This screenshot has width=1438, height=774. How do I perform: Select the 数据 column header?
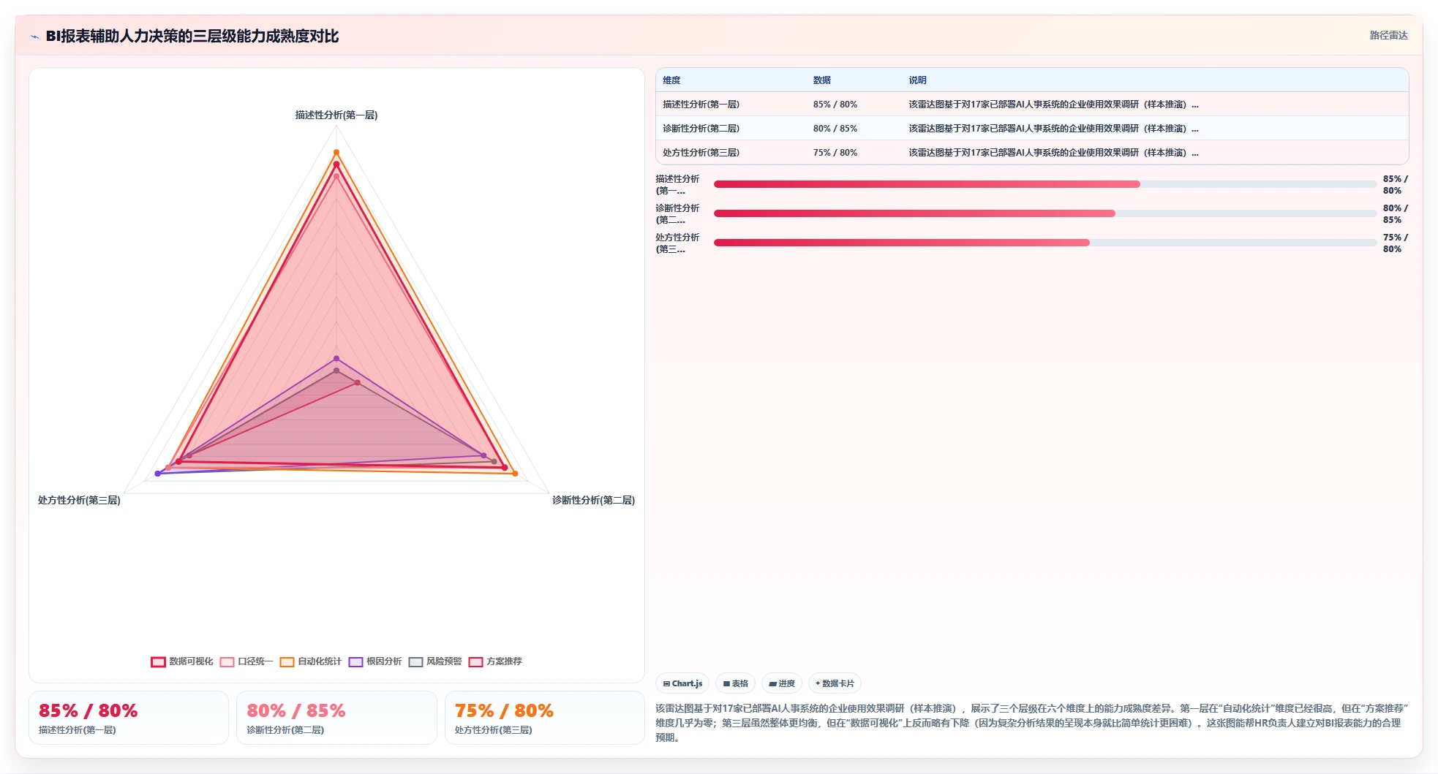(821, 80)
